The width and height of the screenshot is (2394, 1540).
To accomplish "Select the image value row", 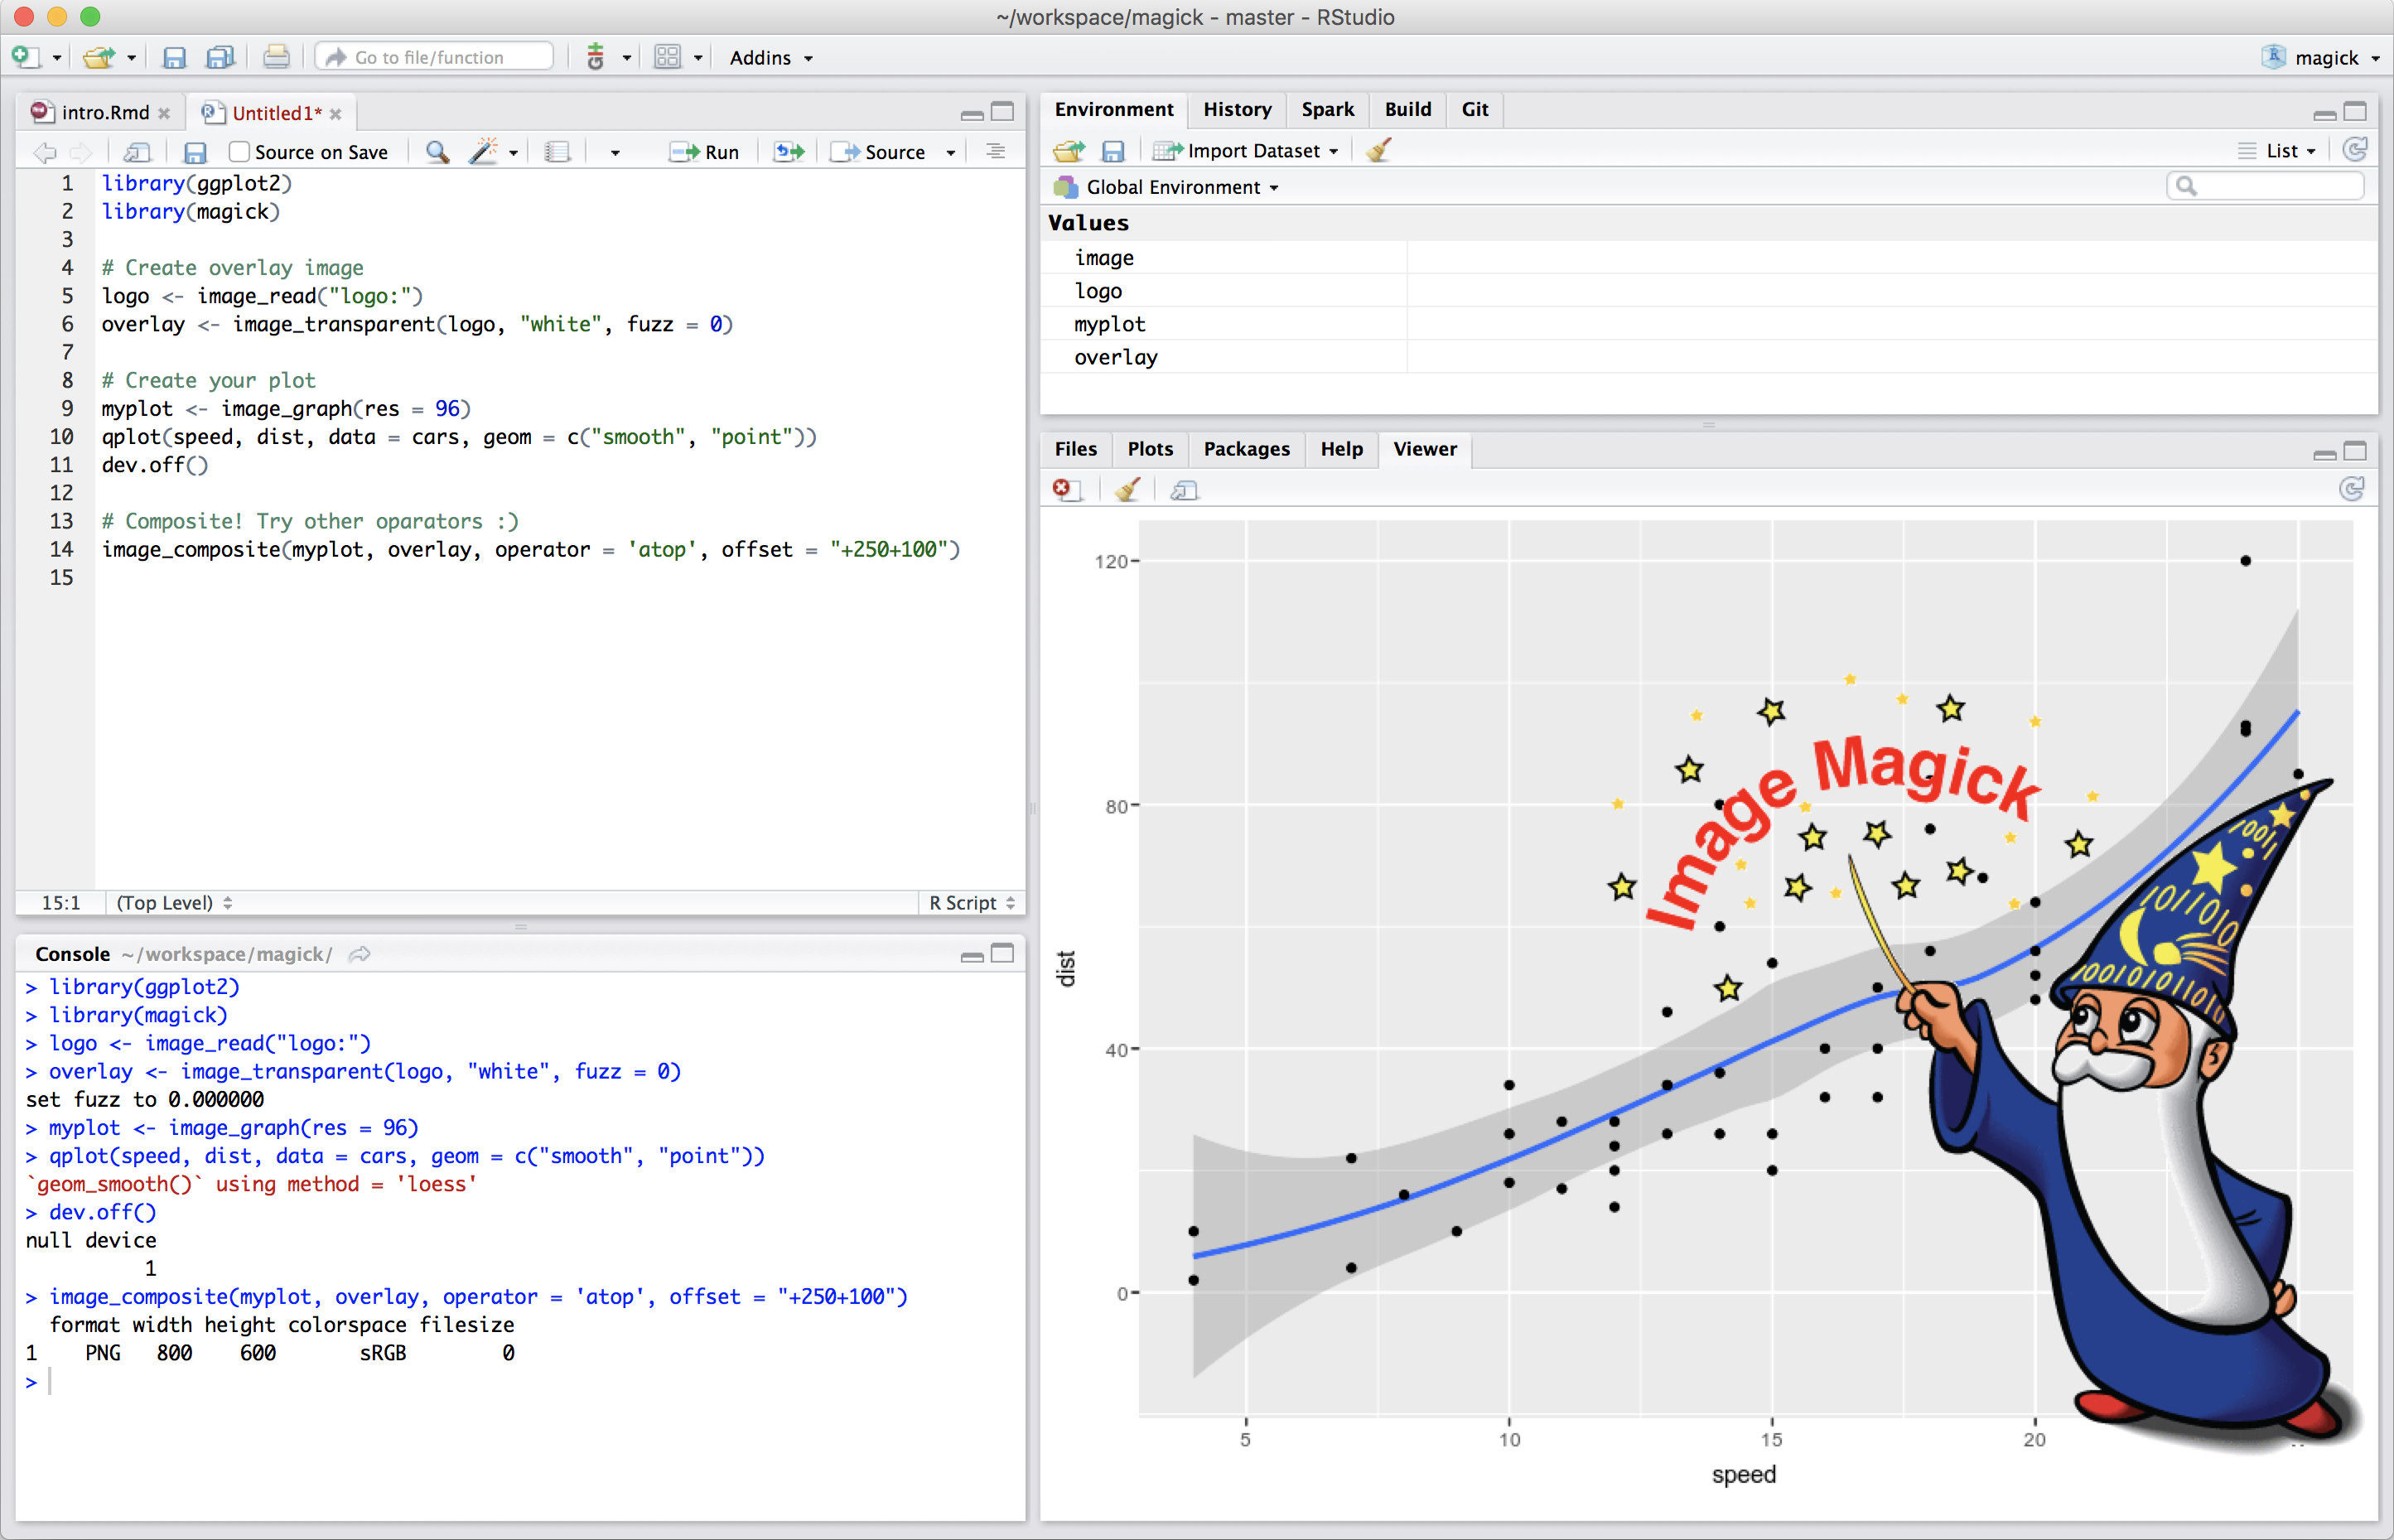I will 1708,258.
